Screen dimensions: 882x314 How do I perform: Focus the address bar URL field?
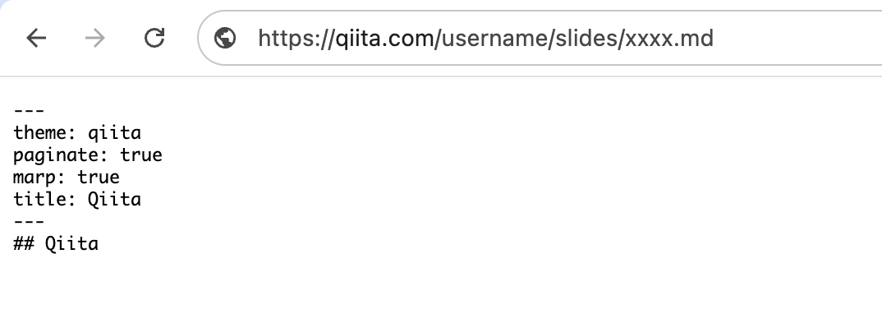(x=540, y=39)
